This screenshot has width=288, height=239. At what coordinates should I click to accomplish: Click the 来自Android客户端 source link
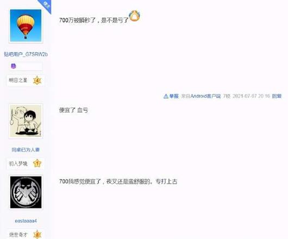click(x=201, y=96)
